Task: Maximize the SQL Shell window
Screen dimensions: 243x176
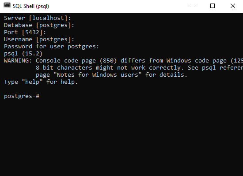Action: coord(213,6)
